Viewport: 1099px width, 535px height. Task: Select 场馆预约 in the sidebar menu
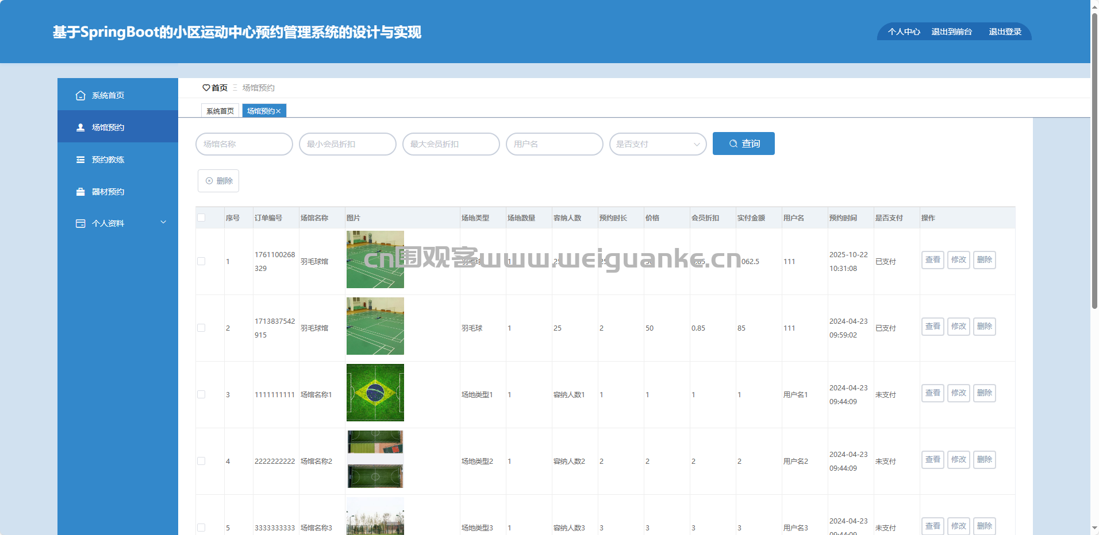118,127
